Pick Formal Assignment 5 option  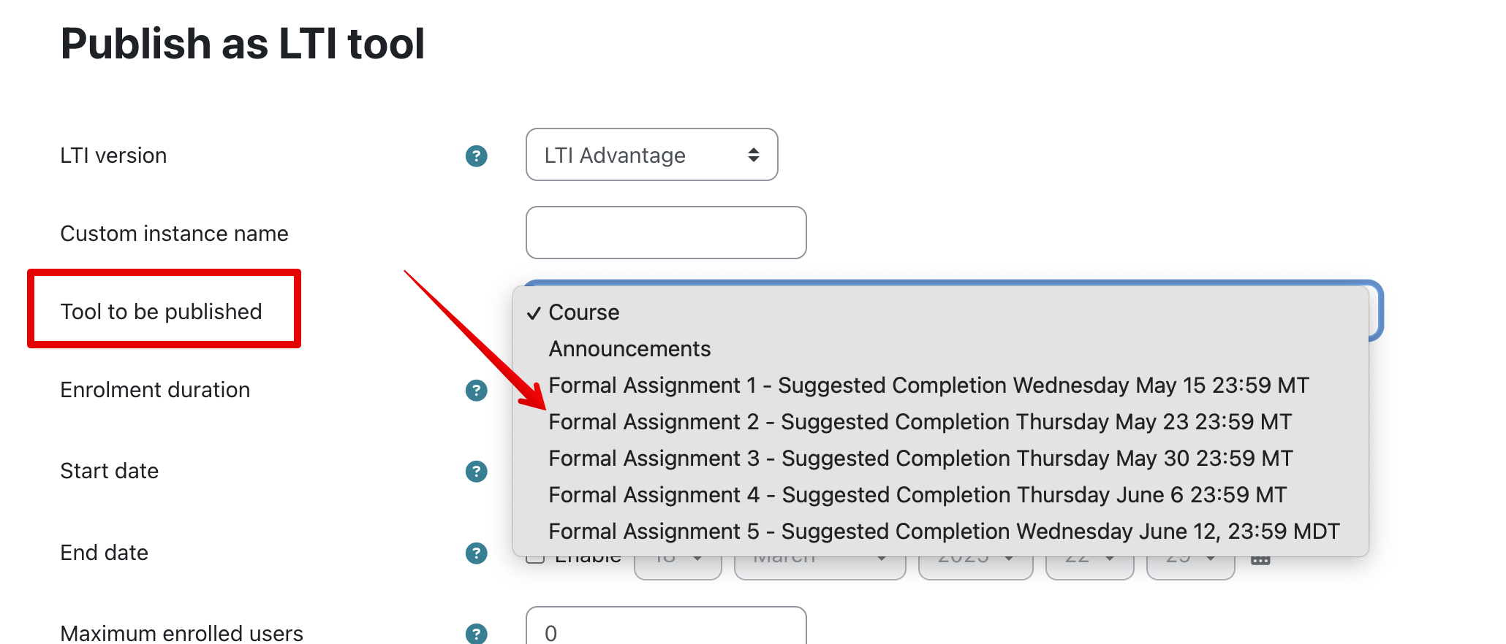click(944, 532)
